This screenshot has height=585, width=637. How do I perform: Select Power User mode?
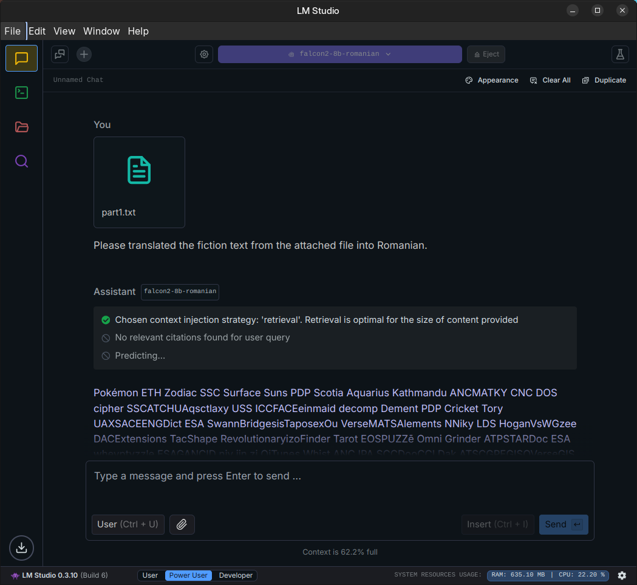point(188,575)
